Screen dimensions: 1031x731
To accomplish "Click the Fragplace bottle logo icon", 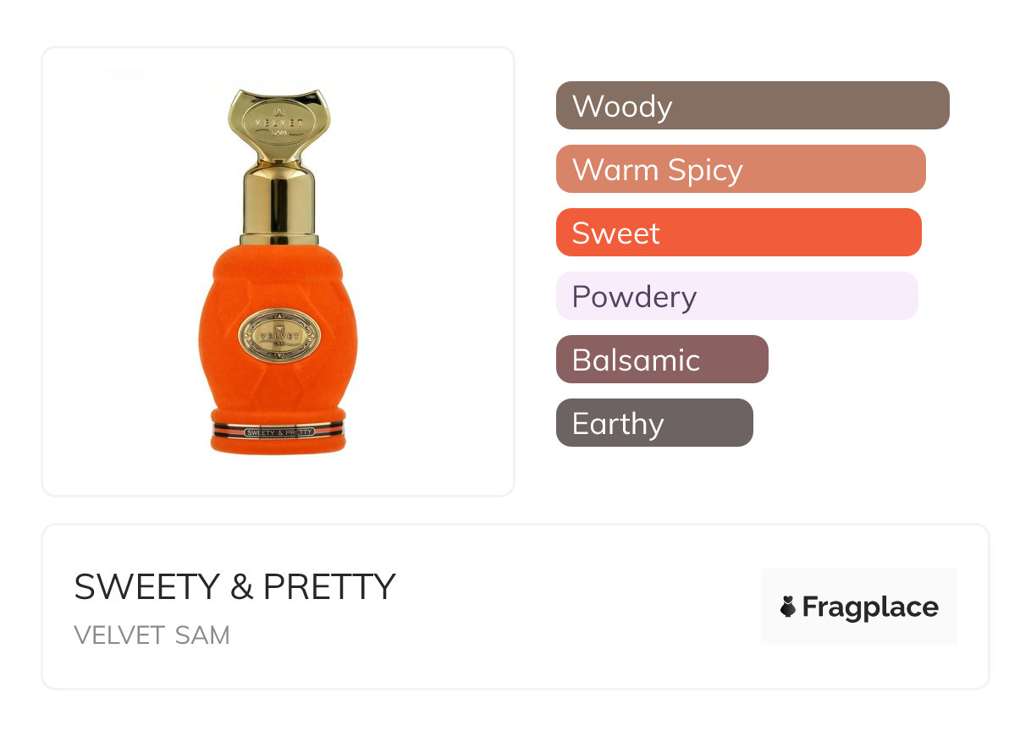I will (x=788, y=607).
